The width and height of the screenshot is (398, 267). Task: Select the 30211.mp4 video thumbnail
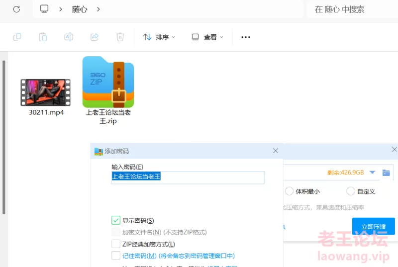click(45, 92)
